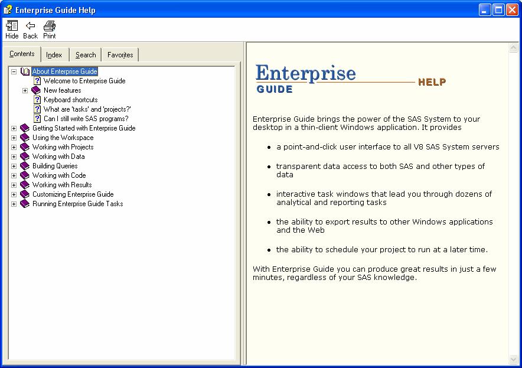The height and width of the screenshot is (368, 522).
Task: Select Building Queries text
Action: 55,166
